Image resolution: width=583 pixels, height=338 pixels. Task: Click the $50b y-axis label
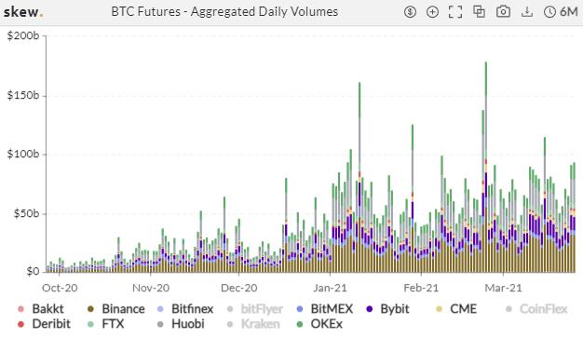[x=26, y=213]
